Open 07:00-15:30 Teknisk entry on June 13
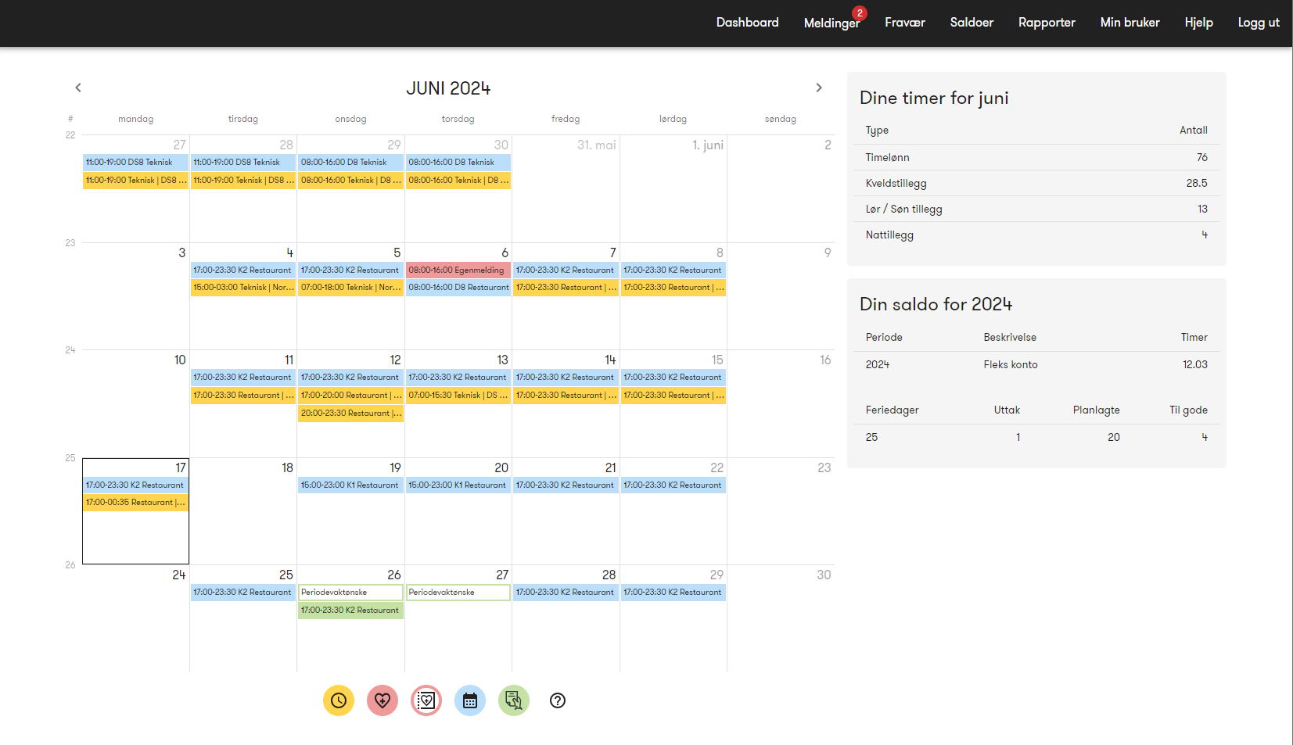1293x745 pixels. [458, 396]
